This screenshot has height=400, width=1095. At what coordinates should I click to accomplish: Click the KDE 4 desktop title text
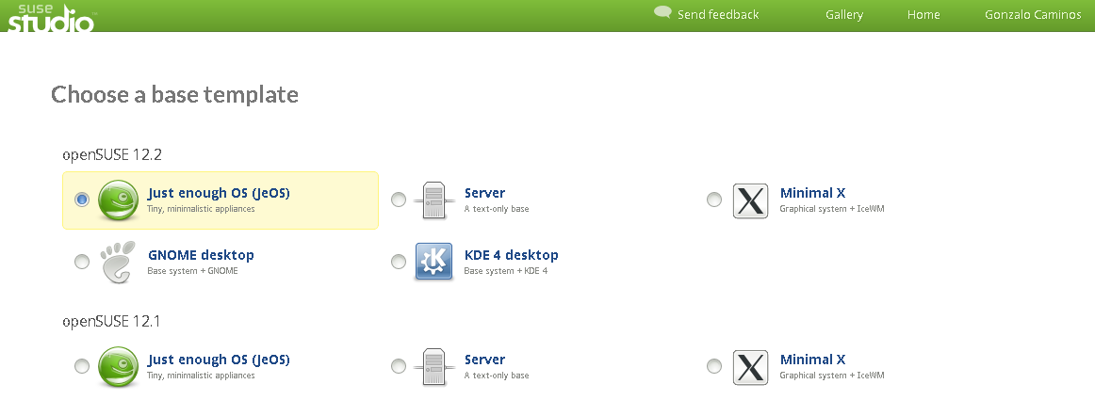point(511,255)
